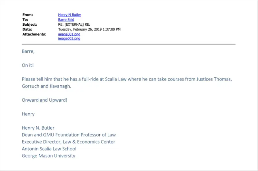258x171 pixels.
Task: Open attachment image003.png
Action: (69, 38)
